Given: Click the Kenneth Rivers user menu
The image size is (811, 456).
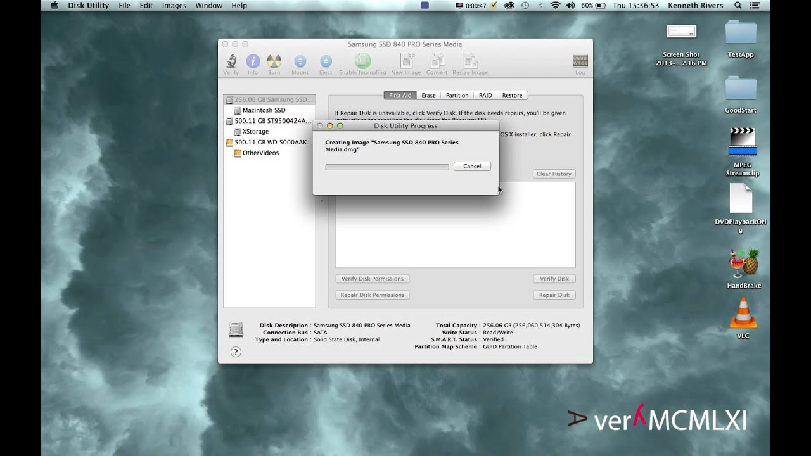Looking at the screenshot, I should [695, 6].
